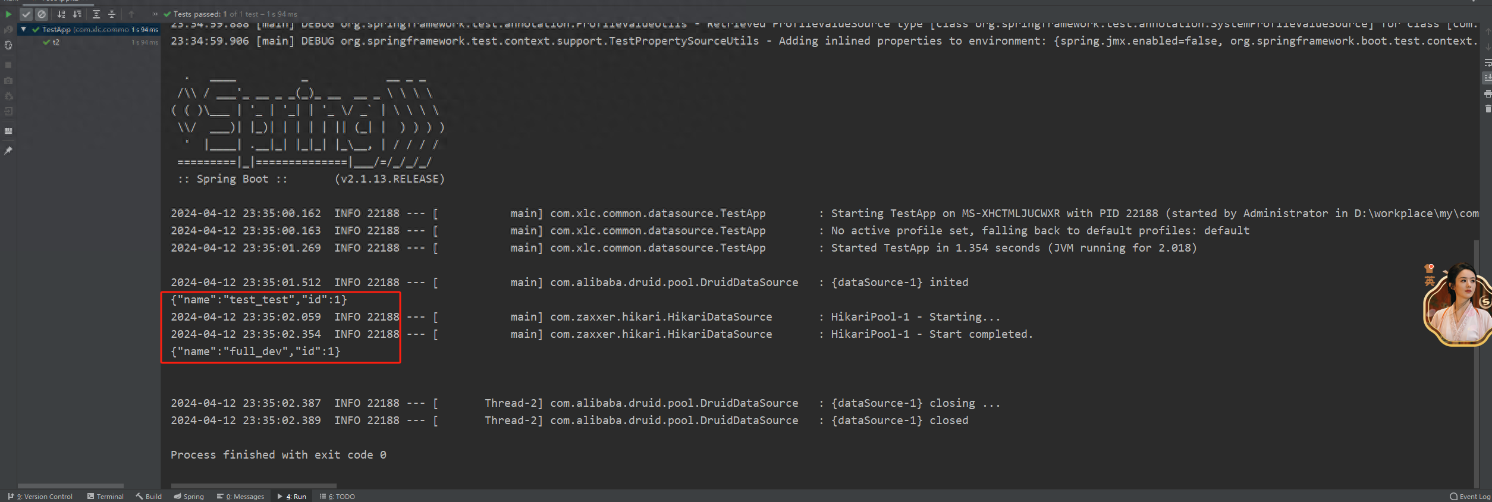Rerun tests with the green play icon
The width and height of the screenshot is (1492, 502).
[x=8, y=14]
